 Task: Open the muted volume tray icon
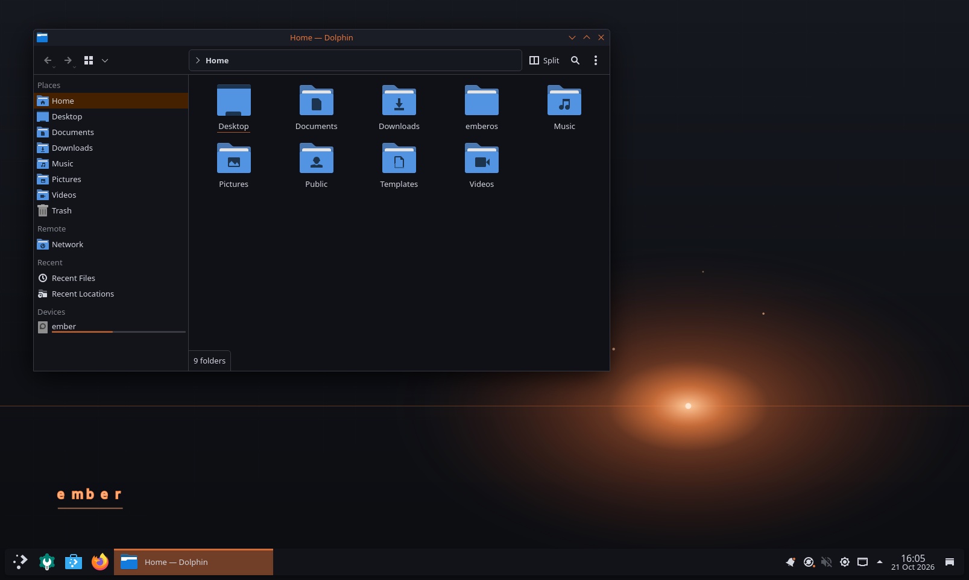pos(827,562)
